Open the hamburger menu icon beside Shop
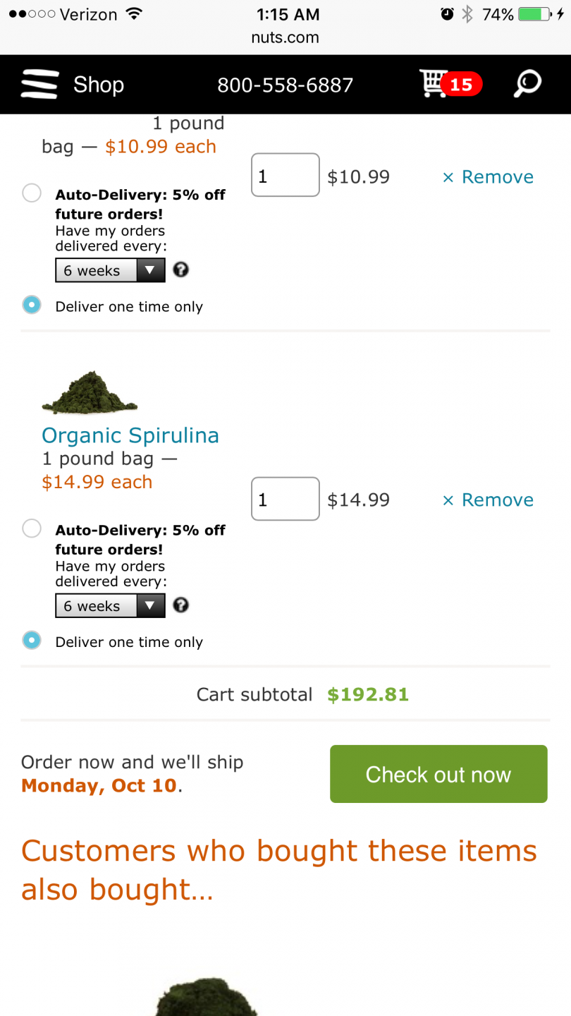The height and width of the screenshot is (1016, 571). (39, 85)
